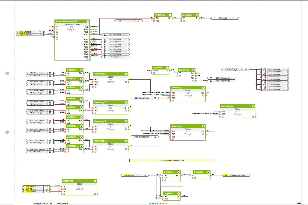Click info icon on Stromkosten block
The height and width of the screenshot is (205, 308).
point(253,106)
